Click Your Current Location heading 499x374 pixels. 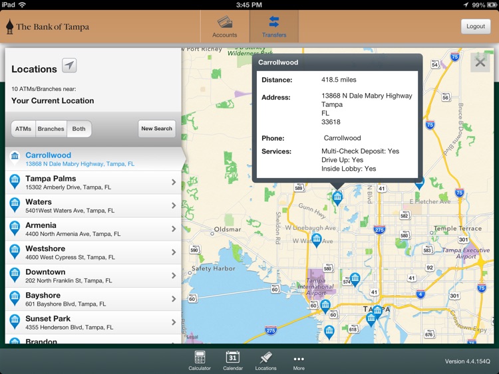(x=53, y=101)
